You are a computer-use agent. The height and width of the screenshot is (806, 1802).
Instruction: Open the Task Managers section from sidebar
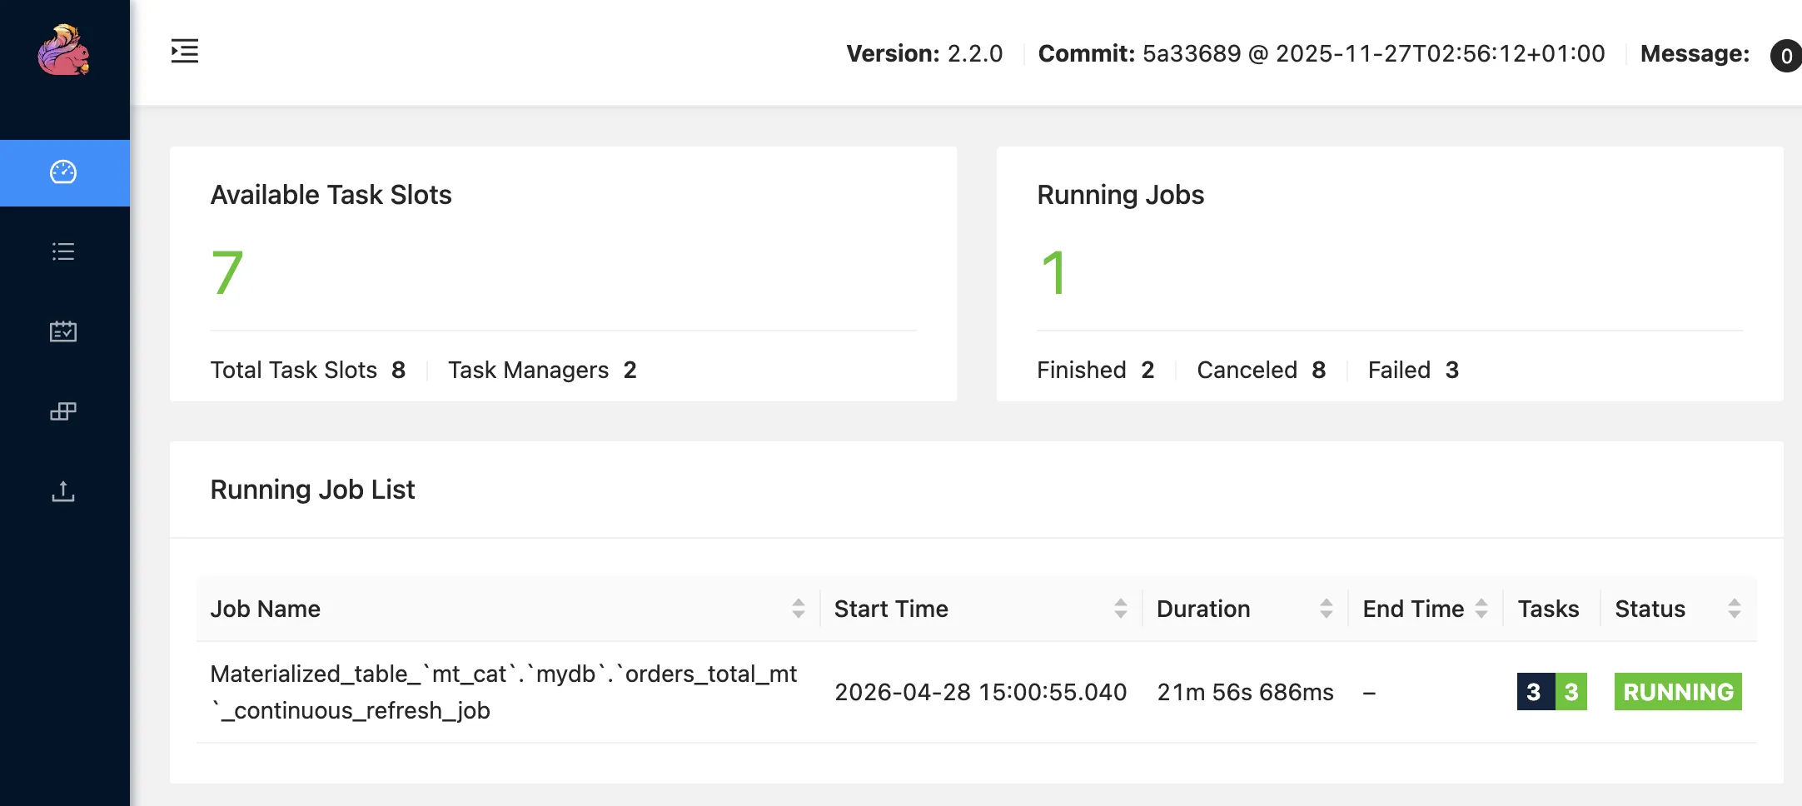click(65, 331)
